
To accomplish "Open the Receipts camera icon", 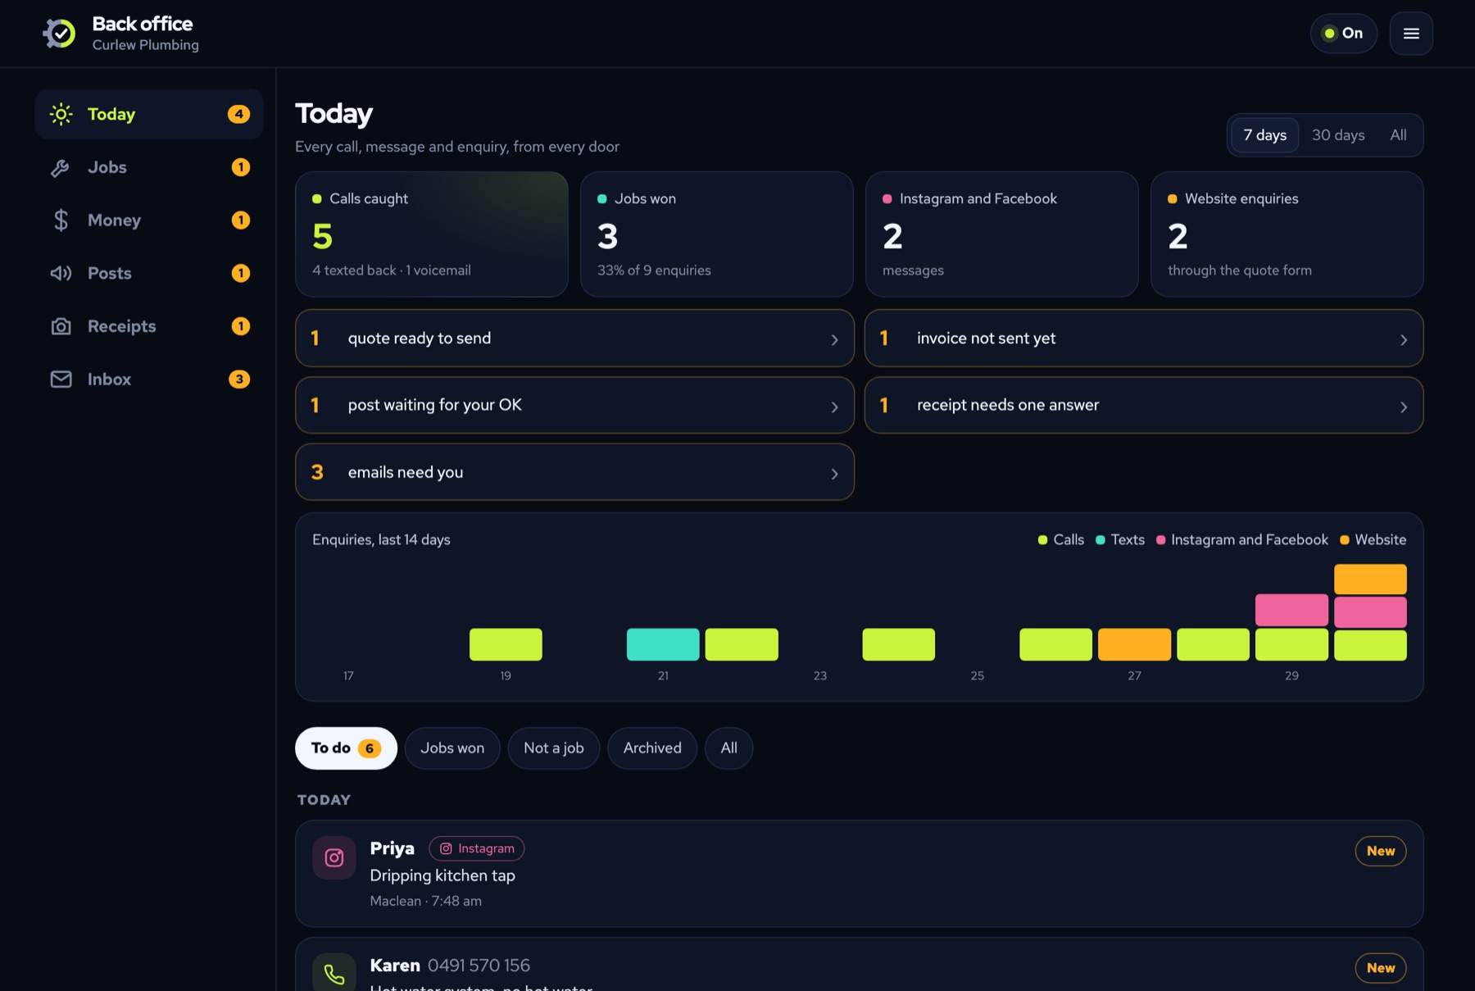I will (61, 326).
